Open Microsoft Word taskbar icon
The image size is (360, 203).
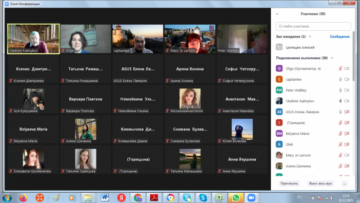tap(105, 198)
